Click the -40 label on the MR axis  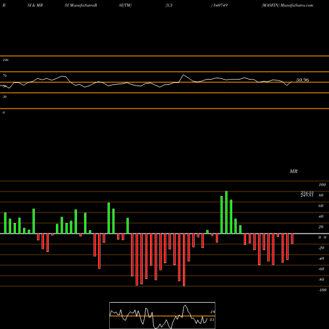(321, 259)
